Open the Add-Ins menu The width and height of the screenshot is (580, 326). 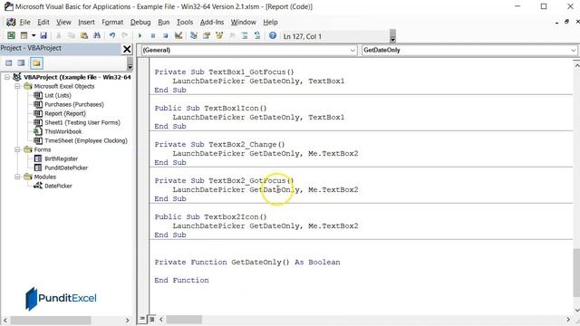point(212,22)
